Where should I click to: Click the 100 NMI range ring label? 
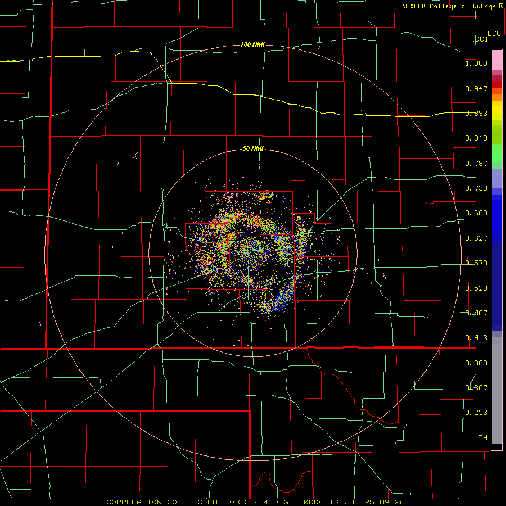point(252,44)
